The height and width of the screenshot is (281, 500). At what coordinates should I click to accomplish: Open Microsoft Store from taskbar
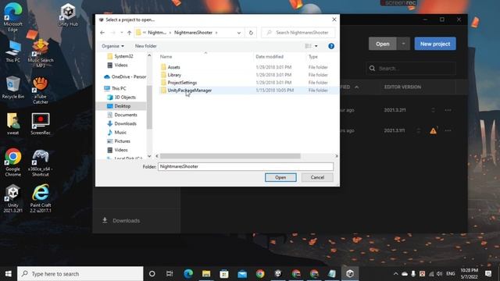coord(224,274)
